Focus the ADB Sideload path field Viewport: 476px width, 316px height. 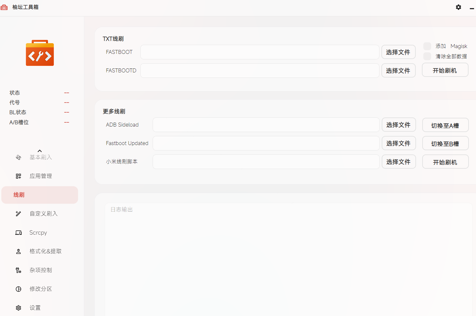coord(266,125)
